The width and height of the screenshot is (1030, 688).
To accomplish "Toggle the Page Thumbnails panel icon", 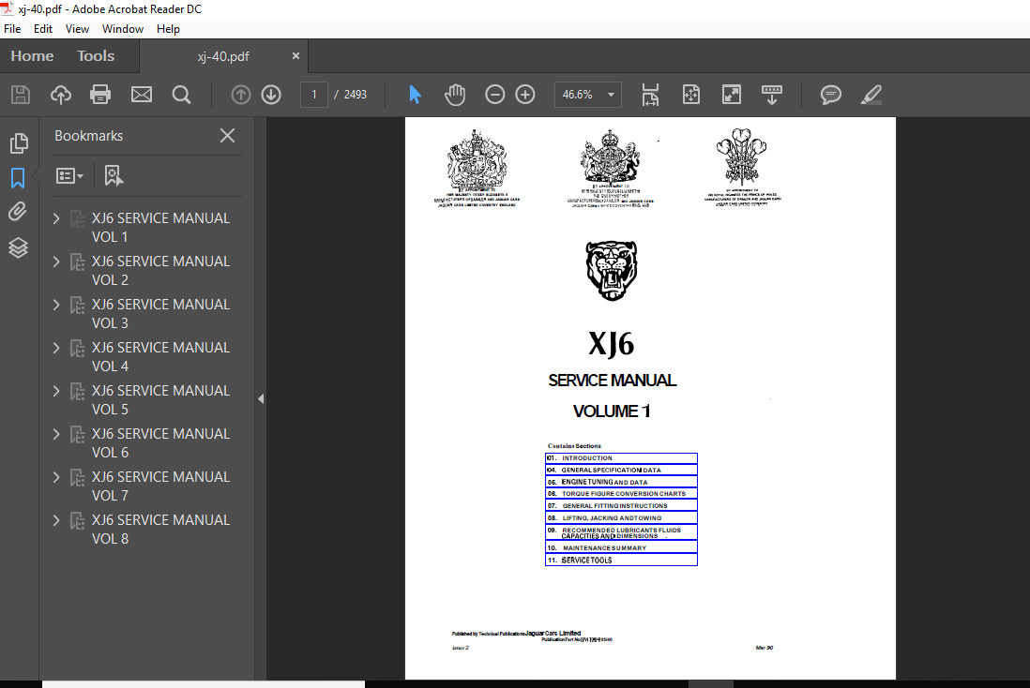I will (18, 143).
